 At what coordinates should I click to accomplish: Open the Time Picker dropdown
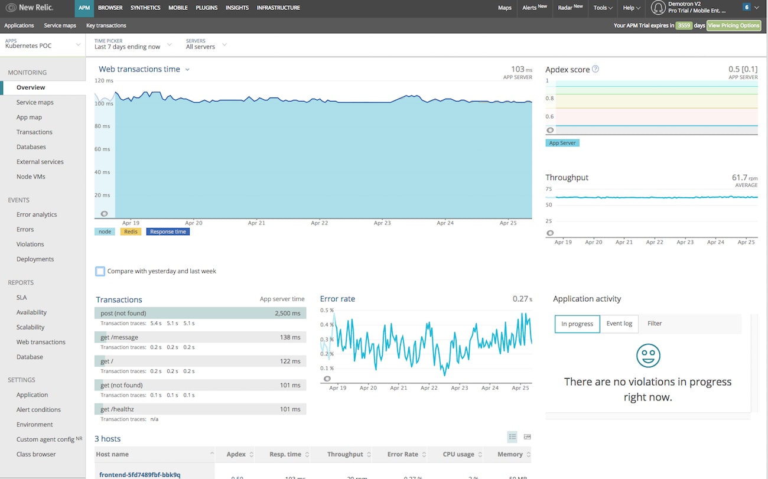(133, 44)
